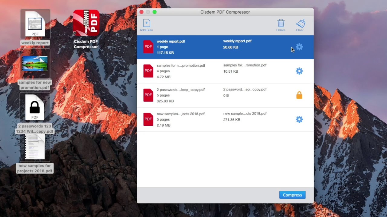Click output name new sample...cts 2018.pdf
This screenshot has width=387, height=217.
tap(245, 113)
